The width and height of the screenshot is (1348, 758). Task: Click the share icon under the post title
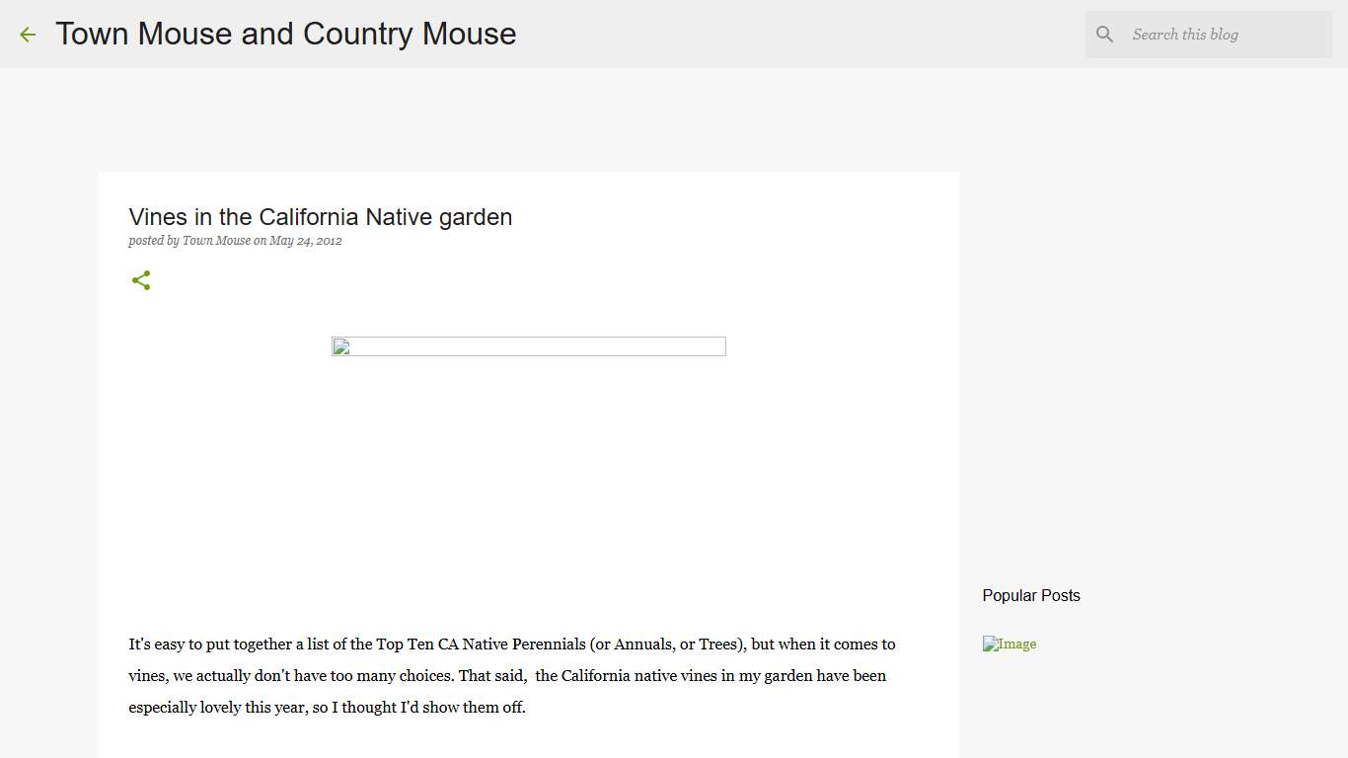pyautogui.click(x=141, y=280)
